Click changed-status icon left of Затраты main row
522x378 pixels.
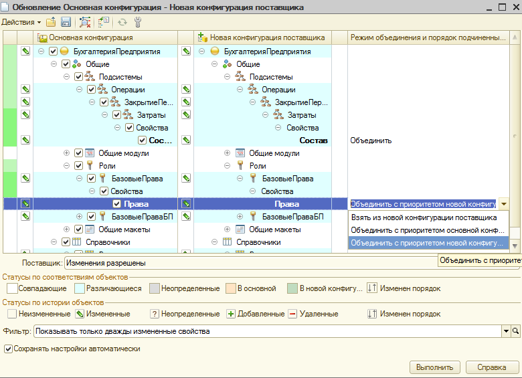[25, 115]
